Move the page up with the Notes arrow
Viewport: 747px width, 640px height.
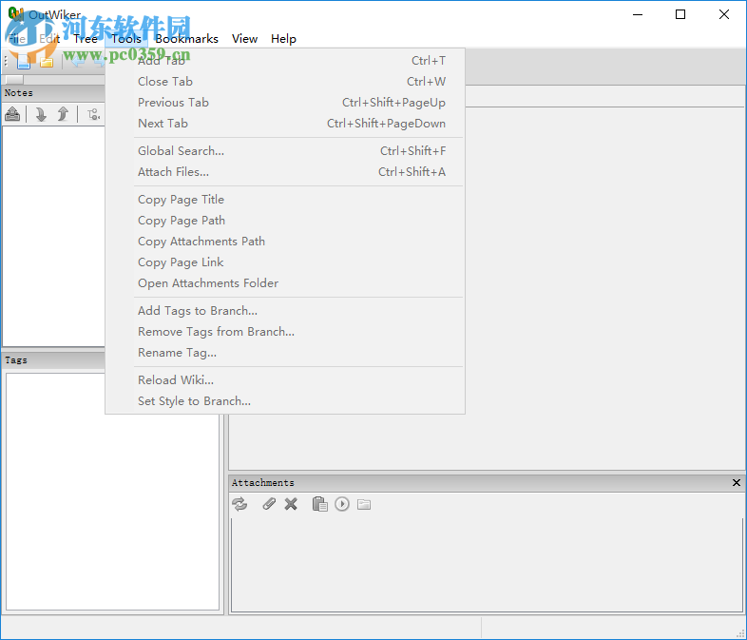[x=63, y=114]
